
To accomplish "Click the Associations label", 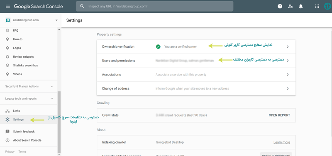I will tap(111, 75).
